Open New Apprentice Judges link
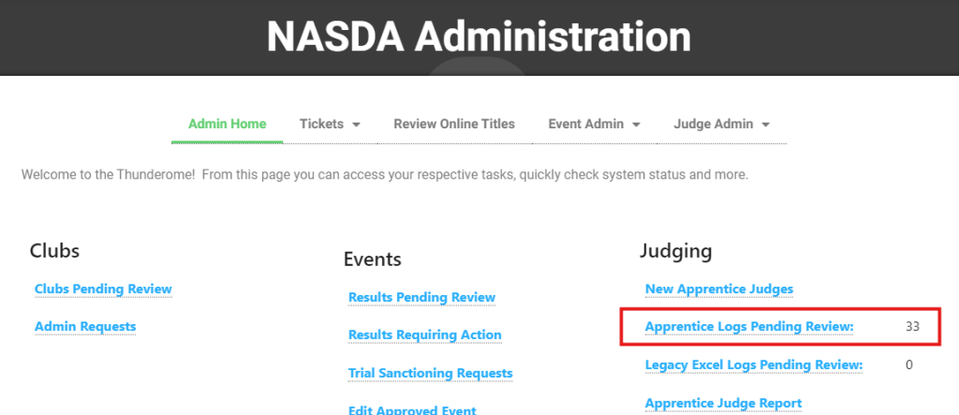This screenshot has width=959, height=415. pyautogui.click(x=719, y=289)
